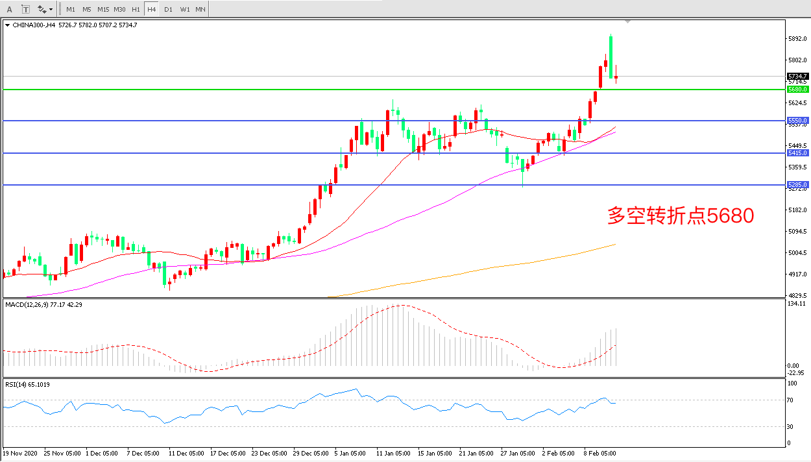Select the Text Label tool icon

(25, 9)
